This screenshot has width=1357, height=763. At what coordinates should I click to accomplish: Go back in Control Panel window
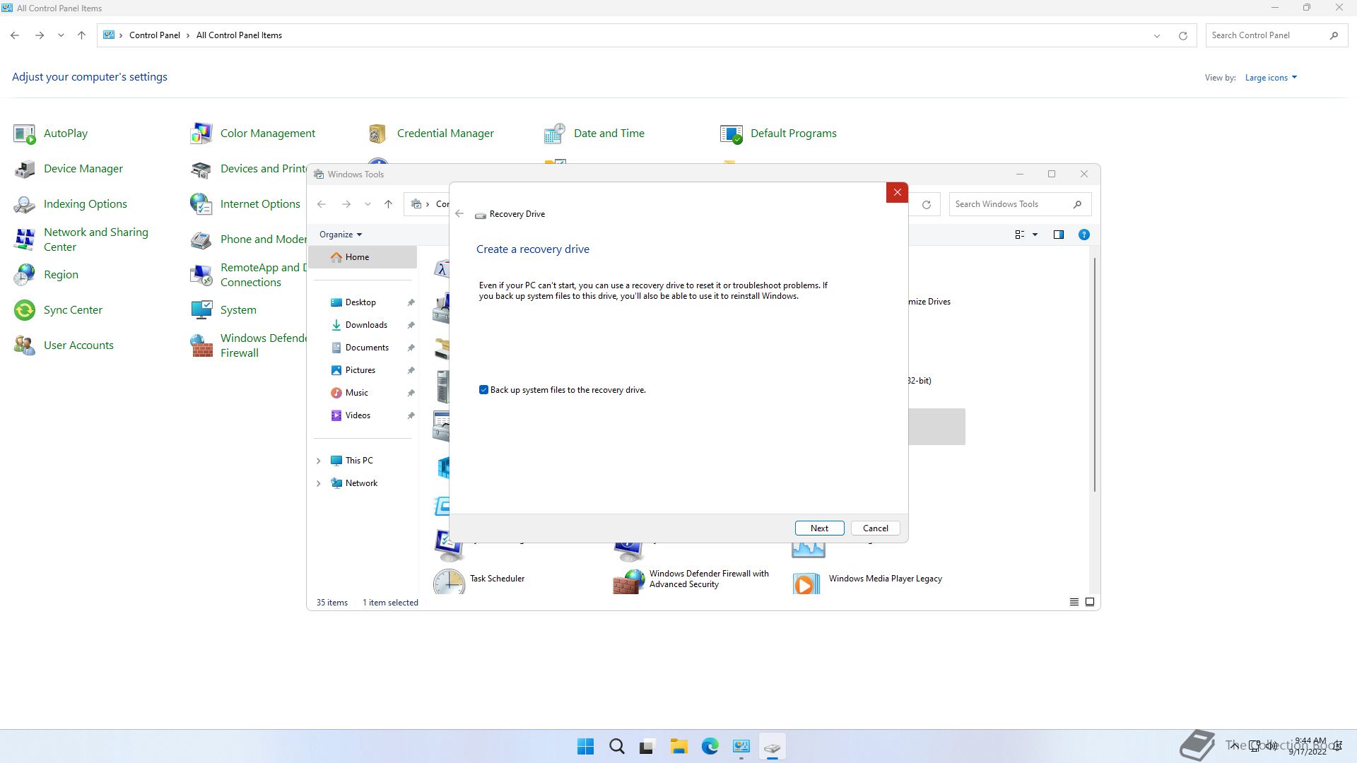coord(15,35)
